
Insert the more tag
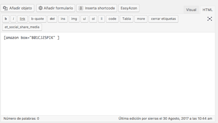click(141, 19)
